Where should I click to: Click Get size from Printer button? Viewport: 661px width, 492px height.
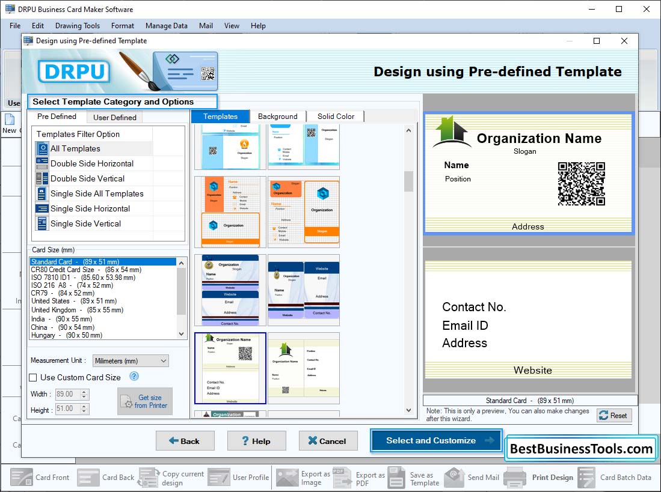[x=144, y=401]
